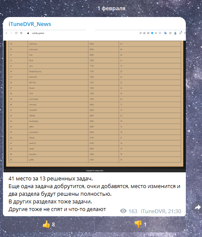Click the blue shield icon in pictured browser toolbar
Screen dimensions: 202x237
click(152, 33)
